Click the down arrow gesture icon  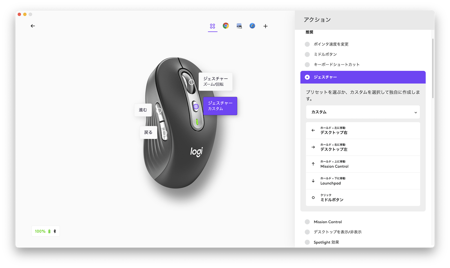(x=313, y=181)
